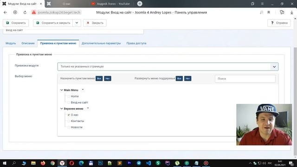
Task: Open Верхнее меню selection caret dropdown
Action: [88, 108]
